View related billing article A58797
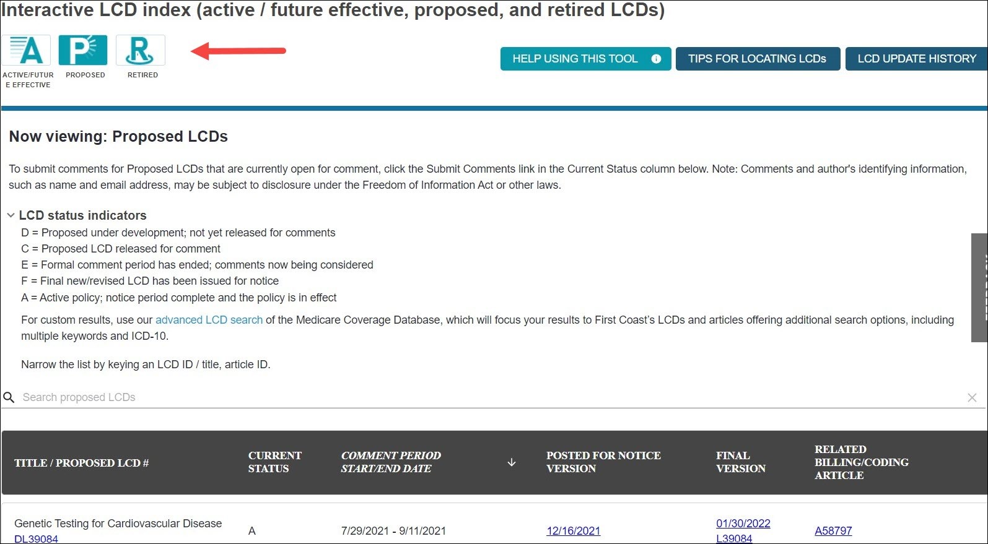The height and width of the screenshot is (544, 988). [x=833, y=530]
